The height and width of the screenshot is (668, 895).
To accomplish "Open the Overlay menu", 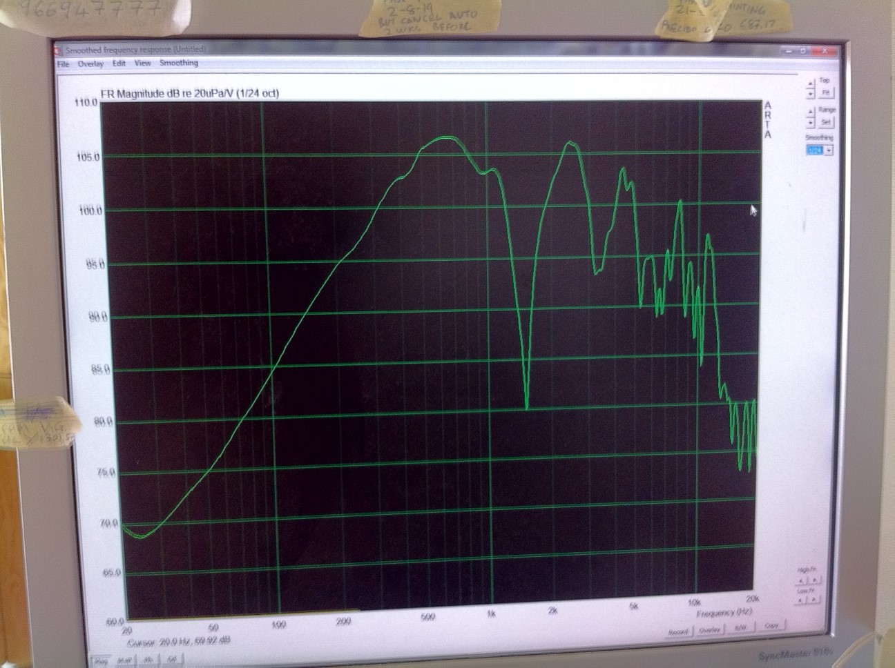I will coord(90,64).
